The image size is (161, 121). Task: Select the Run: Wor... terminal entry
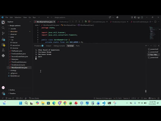[153, 55]
